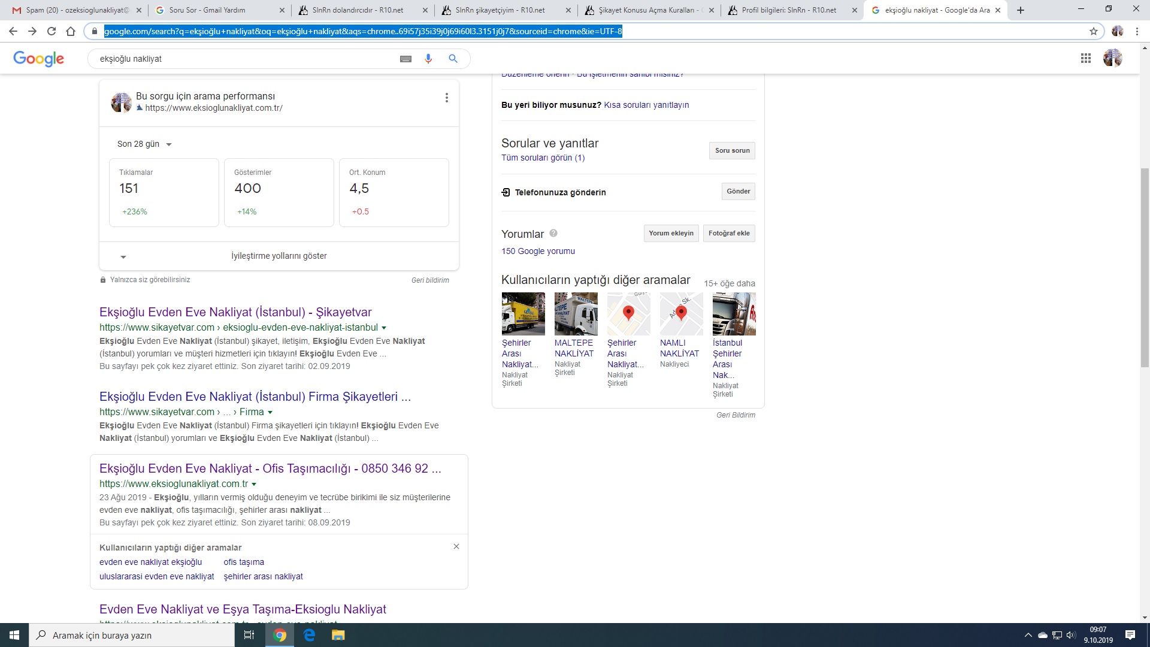1150x647 pixels.
Task: Open a new tab with the plus button
Action: (1021, 10)
